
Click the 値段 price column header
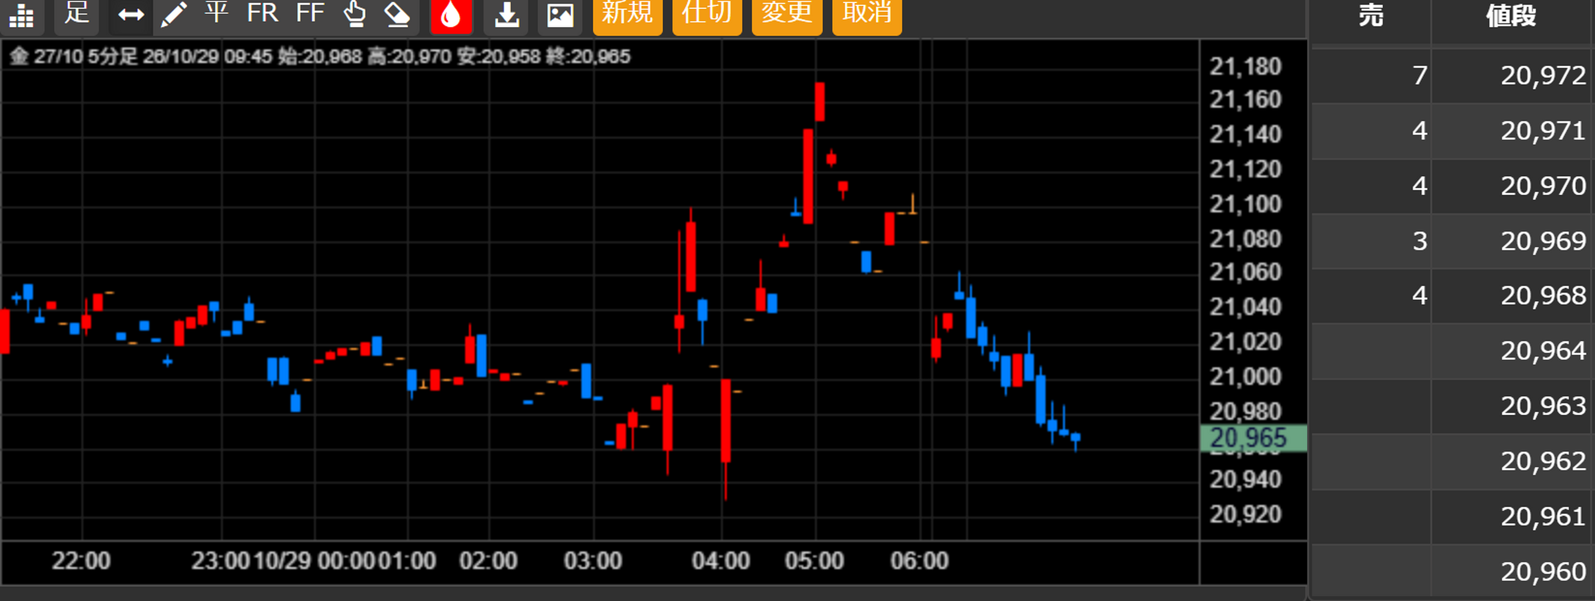point(1511,16)
